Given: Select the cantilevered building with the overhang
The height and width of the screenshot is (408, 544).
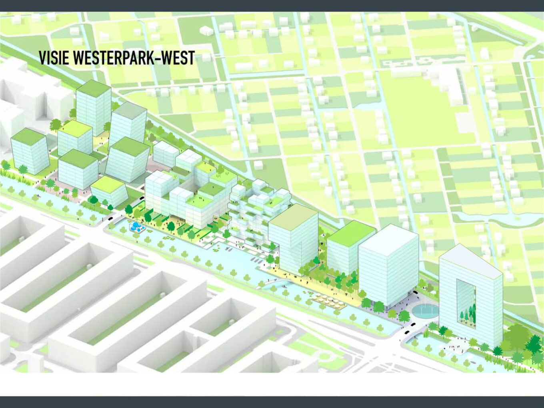Looking at the screenshot, I should [x=293, y=238].
